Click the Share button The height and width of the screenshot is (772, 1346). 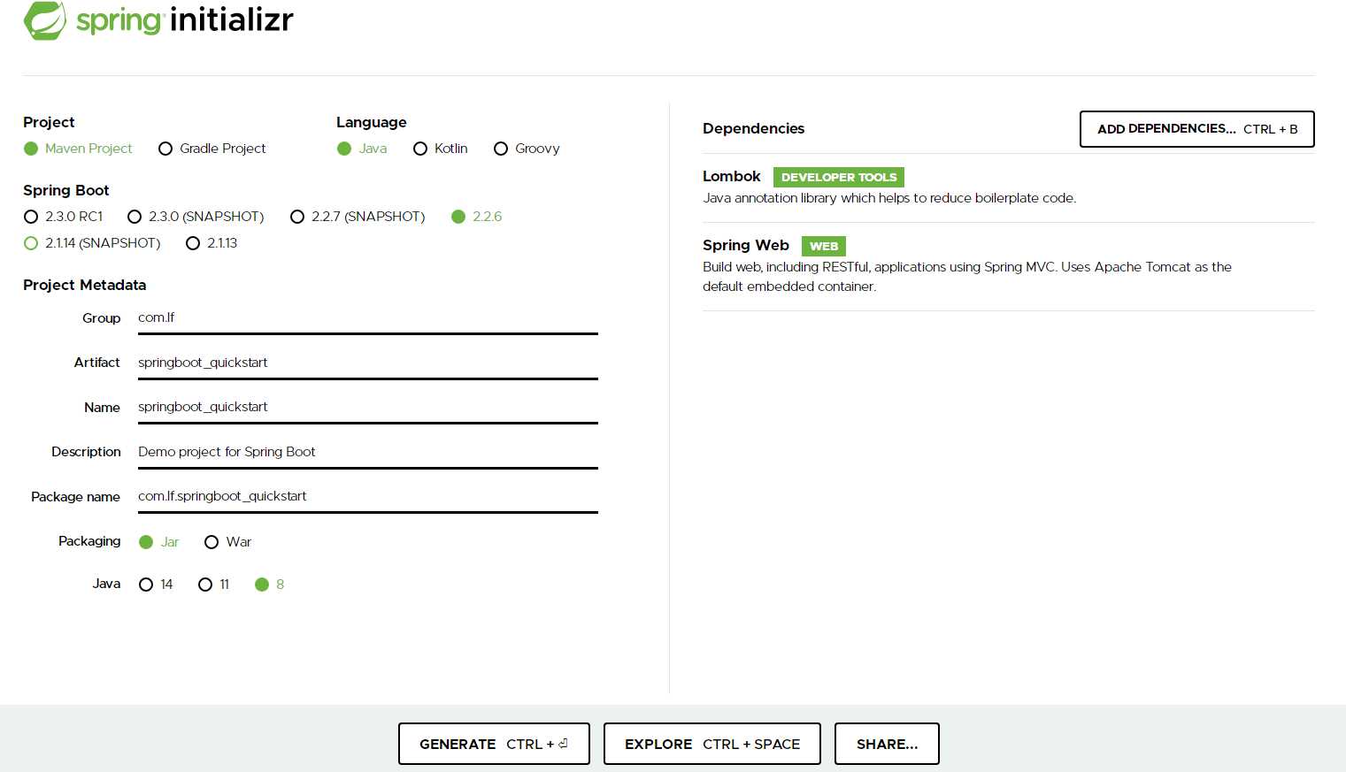click(887, 744)
